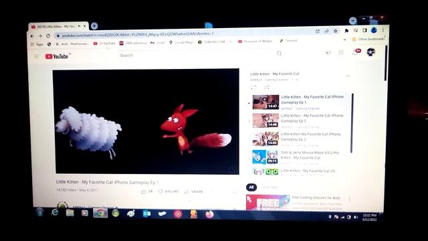Toggle shuffle playlist

pos(266,88)
